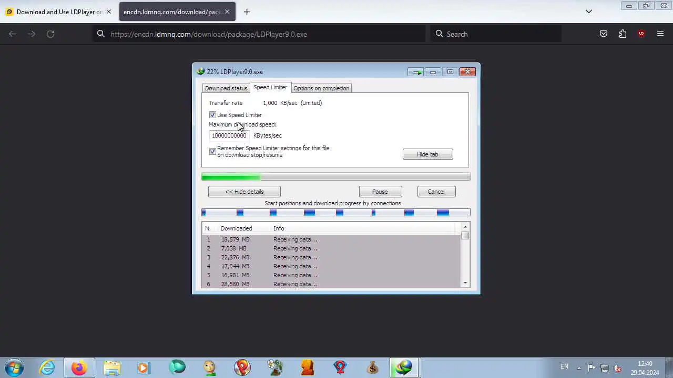Reload the page in Firefox
The image size is (673, 378).
[x=50, y=34]
